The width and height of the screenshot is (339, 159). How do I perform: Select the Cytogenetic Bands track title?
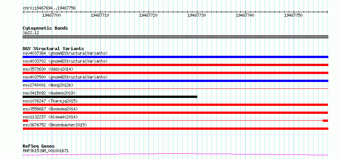pyautogui.click(x=45, y=28)
